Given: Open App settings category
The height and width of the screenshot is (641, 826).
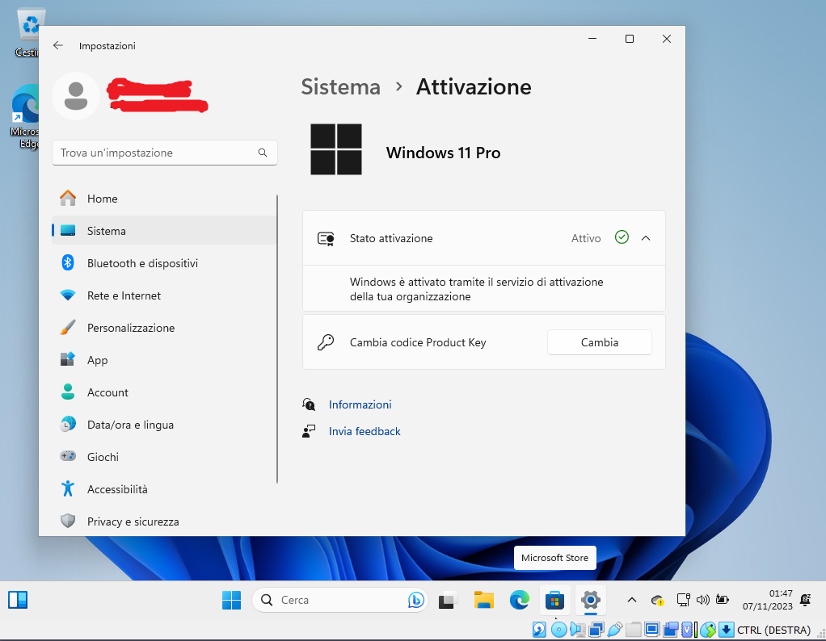Looking at the screenshot, I should click(164, 361).
